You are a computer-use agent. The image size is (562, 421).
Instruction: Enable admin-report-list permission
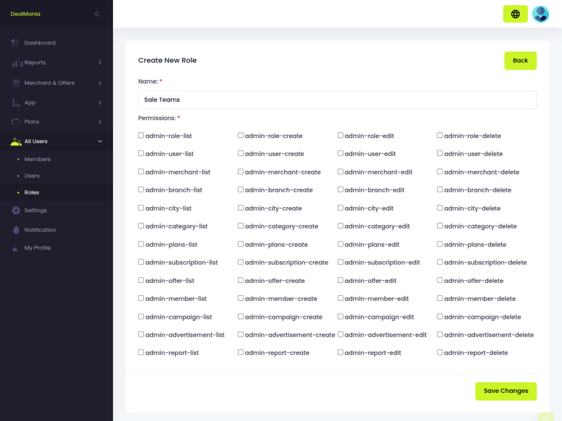click(141, 352)
